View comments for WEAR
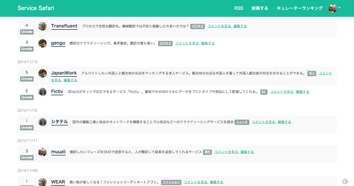Viewport: 354px width, 186px height. [196, 182]
